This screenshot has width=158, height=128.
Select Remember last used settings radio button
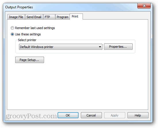[x=12, y=28]
